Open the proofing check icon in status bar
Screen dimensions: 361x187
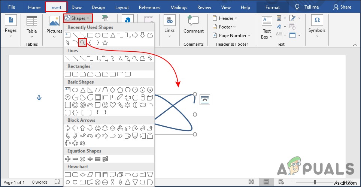[57, 182]
